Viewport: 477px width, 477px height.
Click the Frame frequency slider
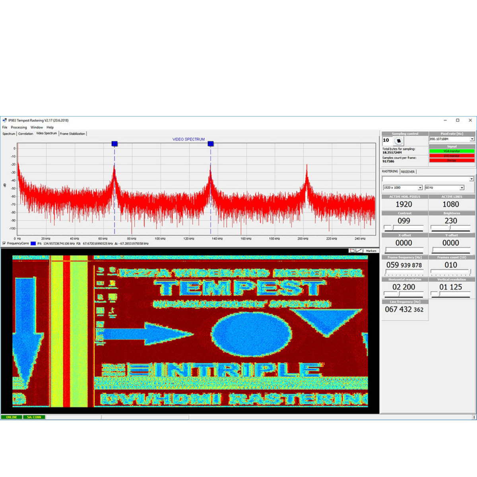pos(404,272)
